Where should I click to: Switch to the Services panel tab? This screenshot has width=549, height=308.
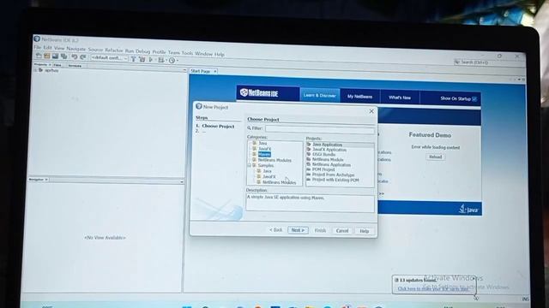click(75, 66)
